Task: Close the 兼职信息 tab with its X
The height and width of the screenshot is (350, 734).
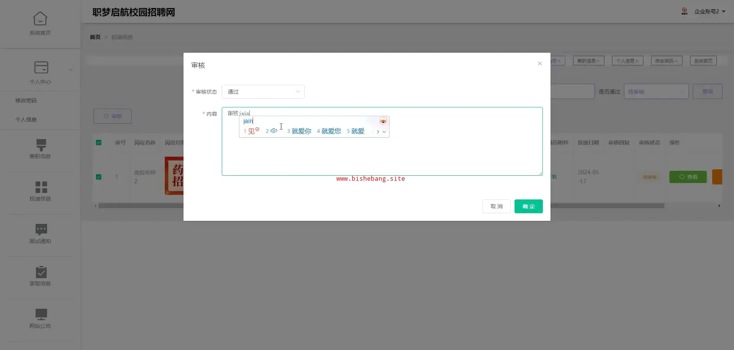Action: click(598, 61)
